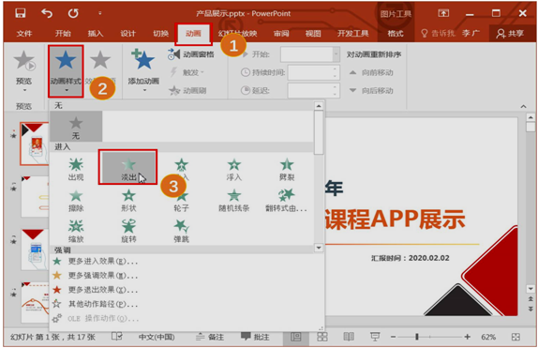538x348 pixels.
Task: Open the 开发工具 tab
Action: click(x=353, y=34)
